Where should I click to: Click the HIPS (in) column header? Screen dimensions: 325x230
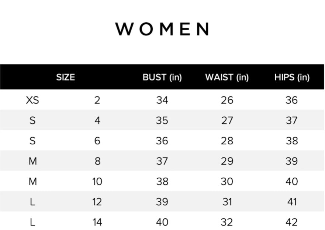coord(292,77)
